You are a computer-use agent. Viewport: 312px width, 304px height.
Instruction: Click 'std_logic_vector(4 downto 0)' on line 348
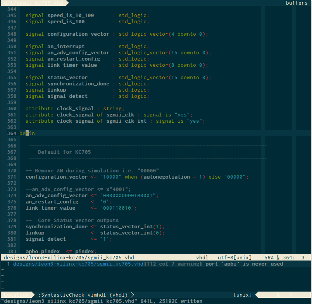(x=162, y=34)
